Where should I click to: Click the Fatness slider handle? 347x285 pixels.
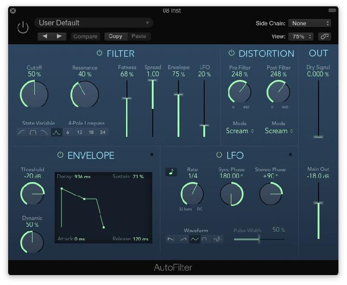point(127,98)
